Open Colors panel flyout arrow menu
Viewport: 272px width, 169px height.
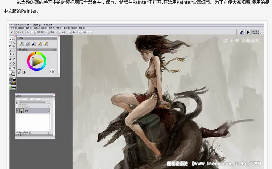(x=56, y=50)
